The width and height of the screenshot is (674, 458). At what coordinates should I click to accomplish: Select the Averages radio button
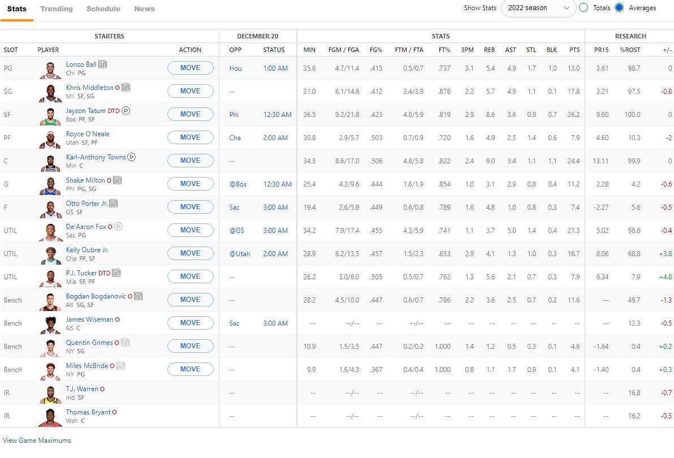pyautogui.click(x=619, y=8)
